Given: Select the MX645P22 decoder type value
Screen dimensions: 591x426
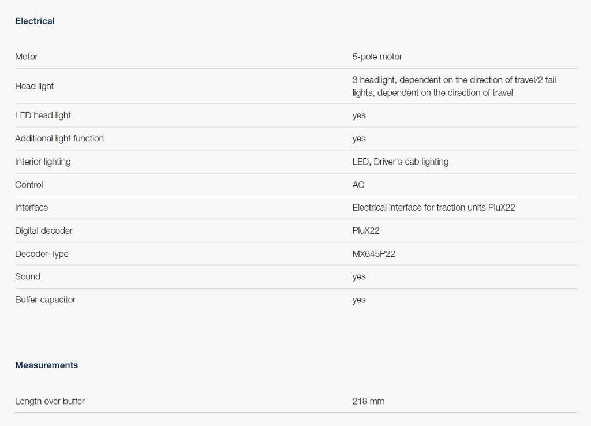Looking at the screenshot, I should pos(373,253).
